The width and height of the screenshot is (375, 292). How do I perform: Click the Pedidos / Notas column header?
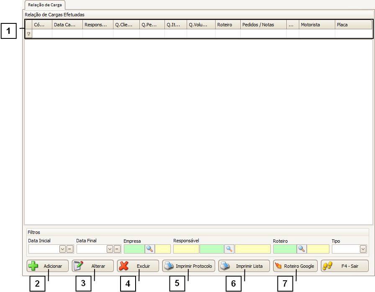[x=263, y=25]
